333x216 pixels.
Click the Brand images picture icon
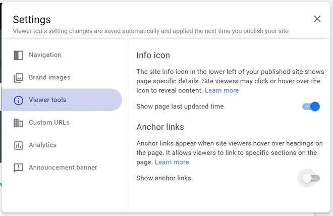(x=19, y=78)
